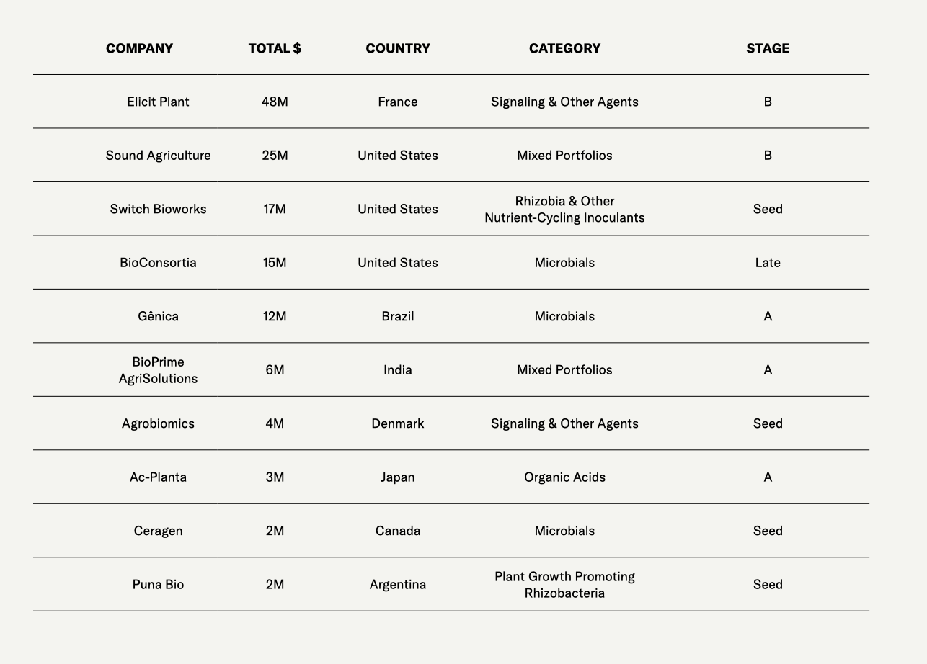Select the Ceragen company cell

(x=158, y=531)
